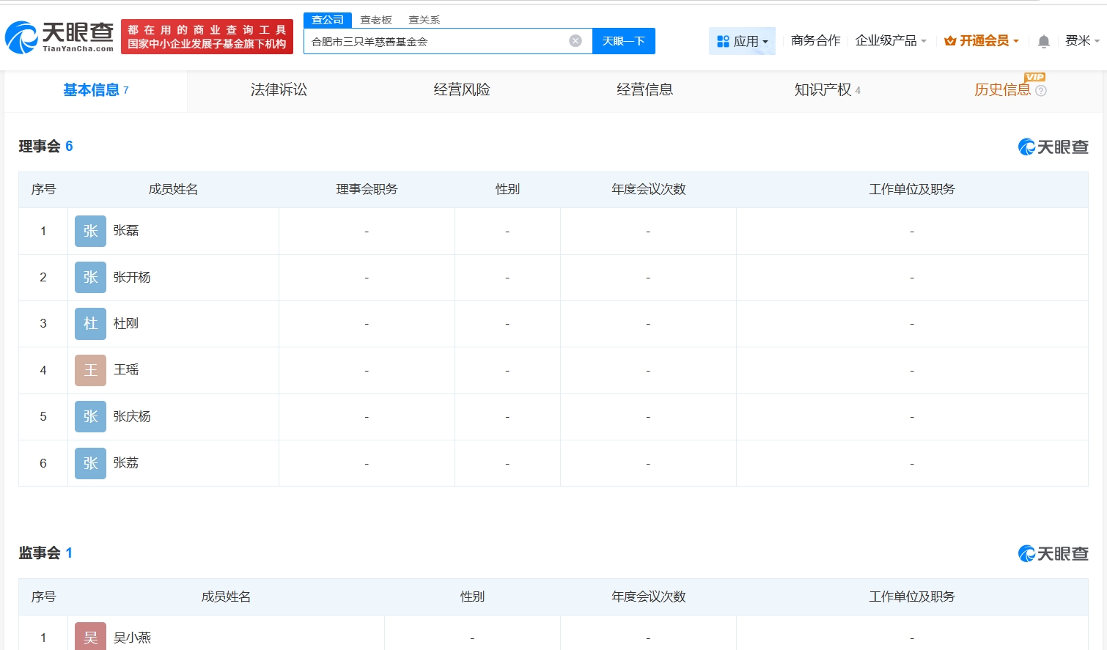
Task: Click 张开杨's avatar icon
Action: coord(90,277)
